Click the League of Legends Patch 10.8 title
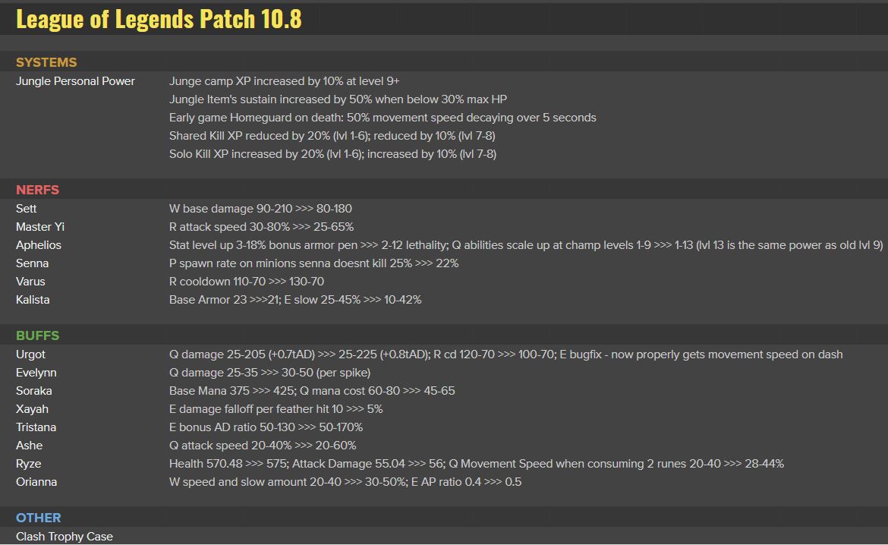The height and width of the screenshot is (545, 888). pos(159,19)
